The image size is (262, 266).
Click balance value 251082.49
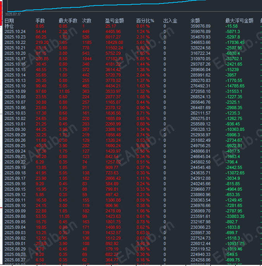coord(200,140)
